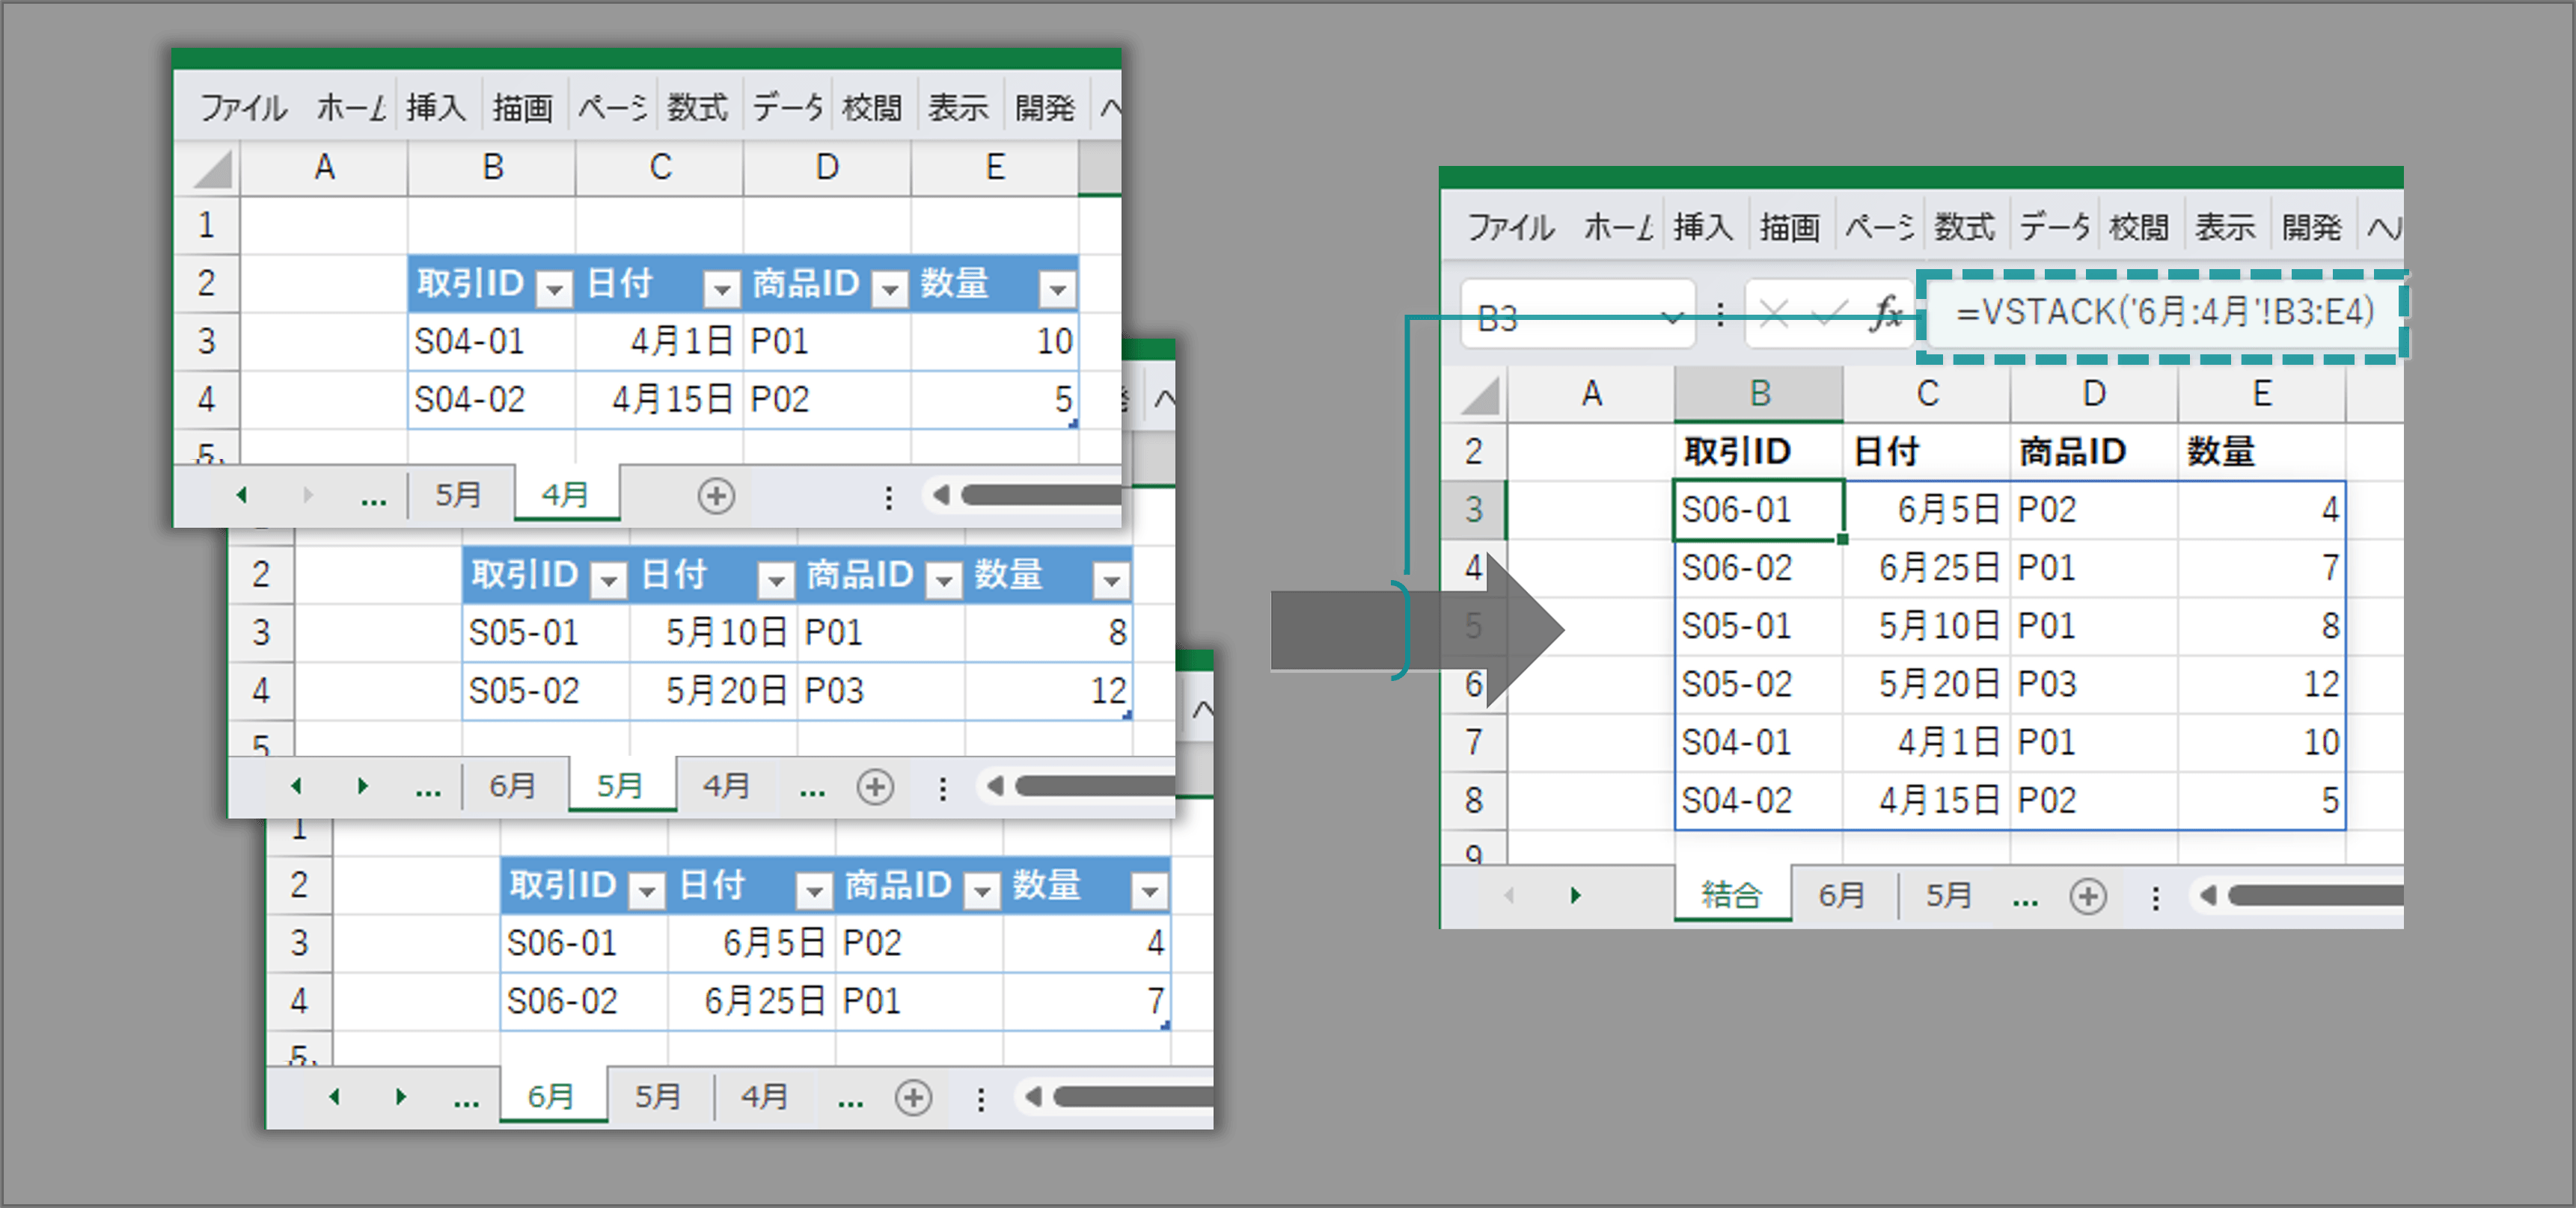Click horizontal scroll left arrow in 結合 window
2576x1208 pixels.
tap(2207, 896)
